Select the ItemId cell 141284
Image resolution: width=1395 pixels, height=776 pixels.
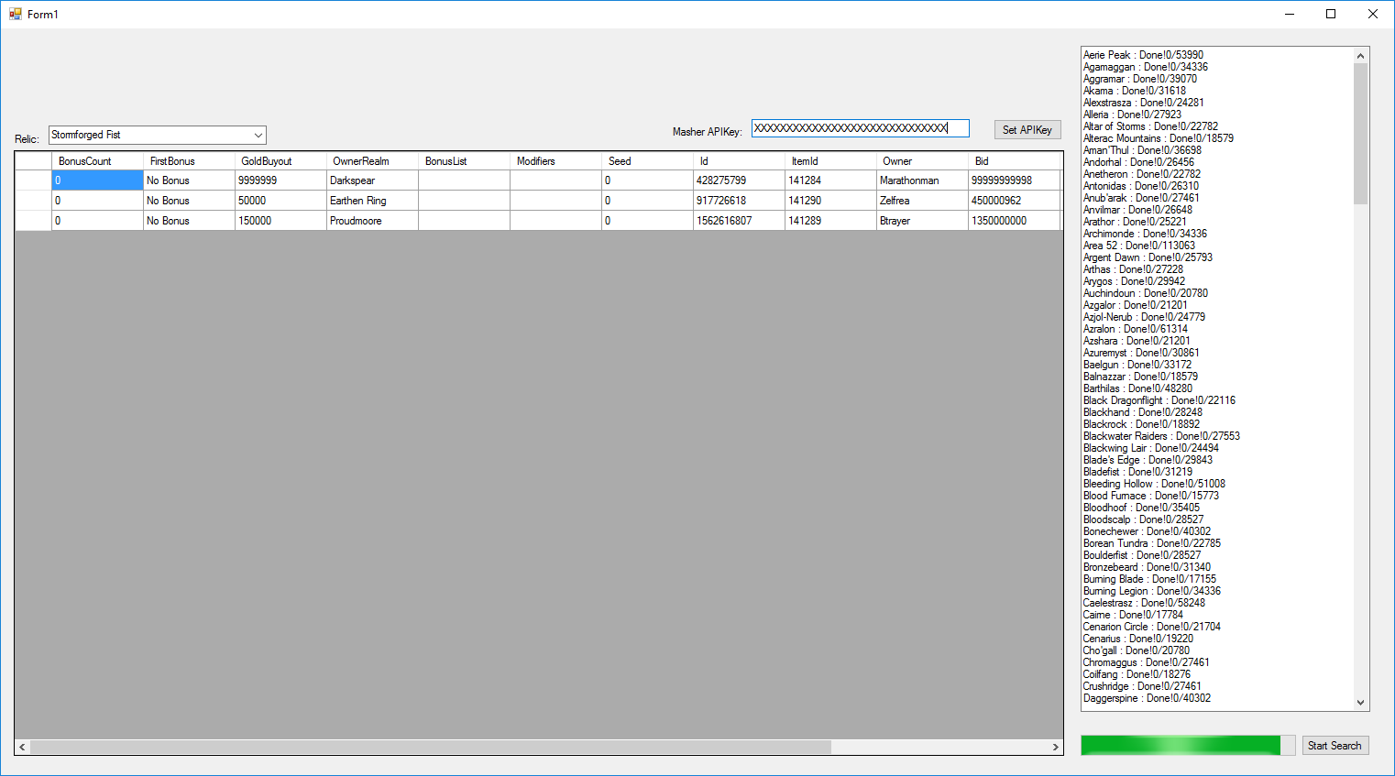point(830,180)
